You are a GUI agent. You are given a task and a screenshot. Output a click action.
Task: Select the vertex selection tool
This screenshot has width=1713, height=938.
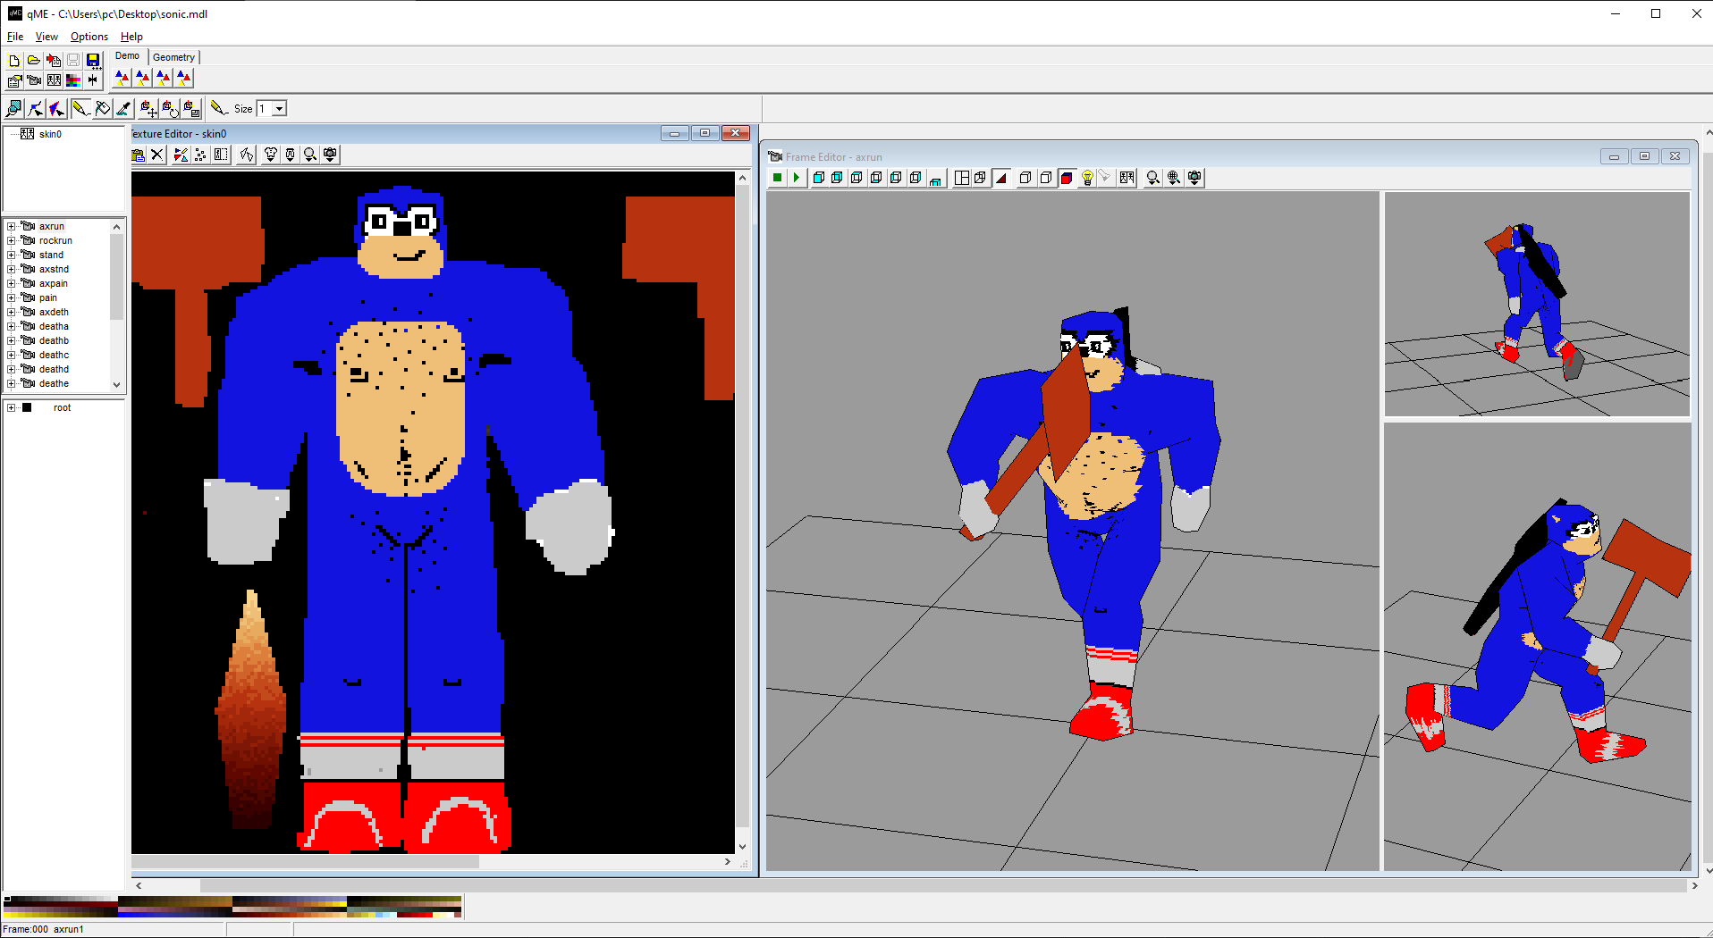coord(36,109)
